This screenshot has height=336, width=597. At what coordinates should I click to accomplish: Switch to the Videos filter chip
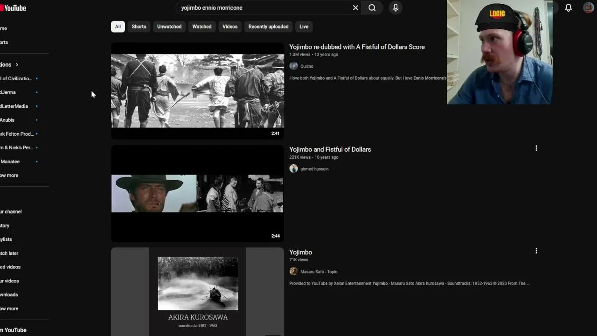click(x=230, y=27)
